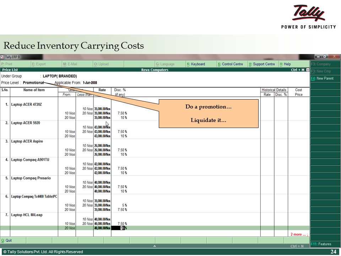The width and height of the screenshot is (341, 256).
Task: Open the M: E-Mail option
Action: click(x=77, y=64)
